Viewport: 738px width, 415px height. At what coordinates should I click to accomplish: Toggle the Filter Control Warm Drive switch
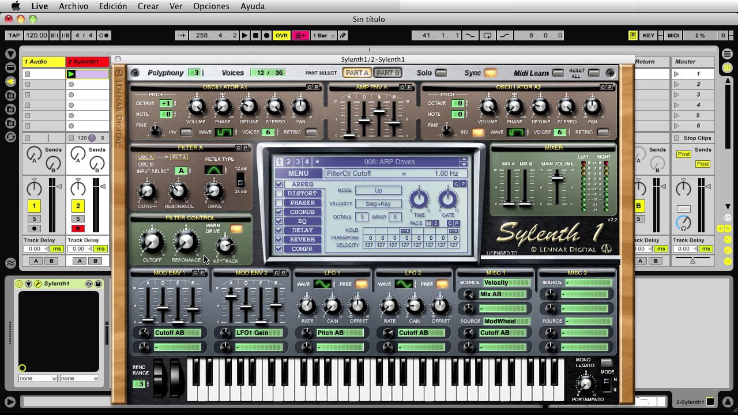(x=236, y=229)
